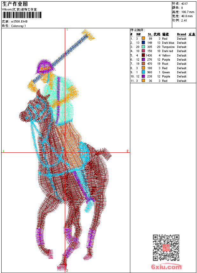Click the orange swatch in row 1 with 99 stitches
This screenshot has height=273, width=197.
point(143,38)
